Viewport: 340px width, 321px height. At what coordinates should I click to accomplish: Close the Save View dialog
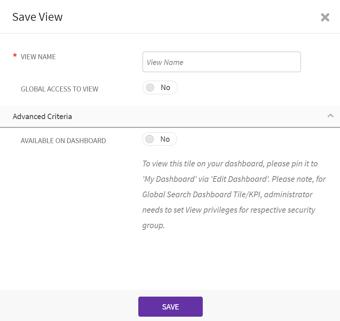325,17
